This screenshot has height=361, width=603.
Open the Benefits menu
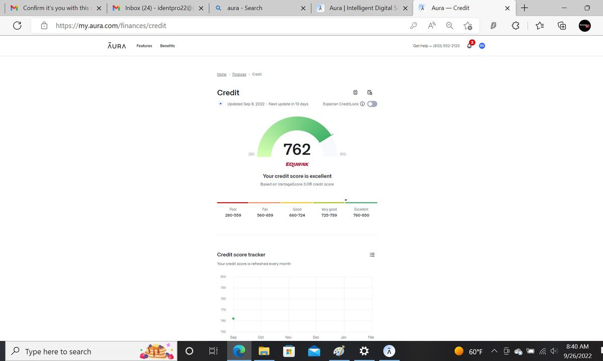167,46
